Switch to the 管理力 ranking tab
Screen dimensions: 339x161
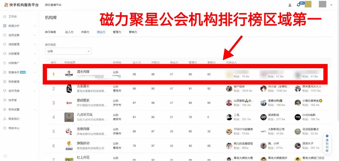(117, 32)
